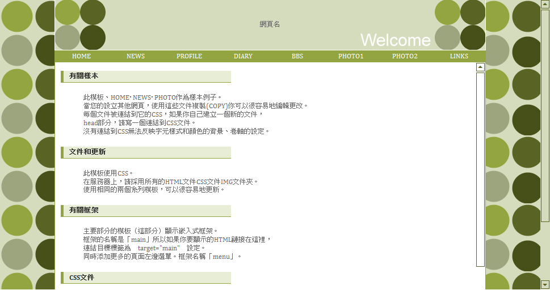Click the line starting with 同時添加更多的頁面
Viewport: 550px width, 290px height.
coord(162,257)
